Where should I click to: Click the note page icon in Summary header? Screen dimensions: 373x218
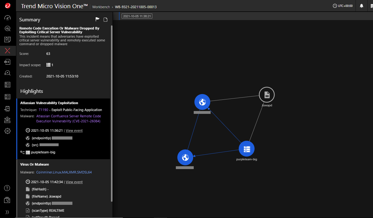(106, 20)
